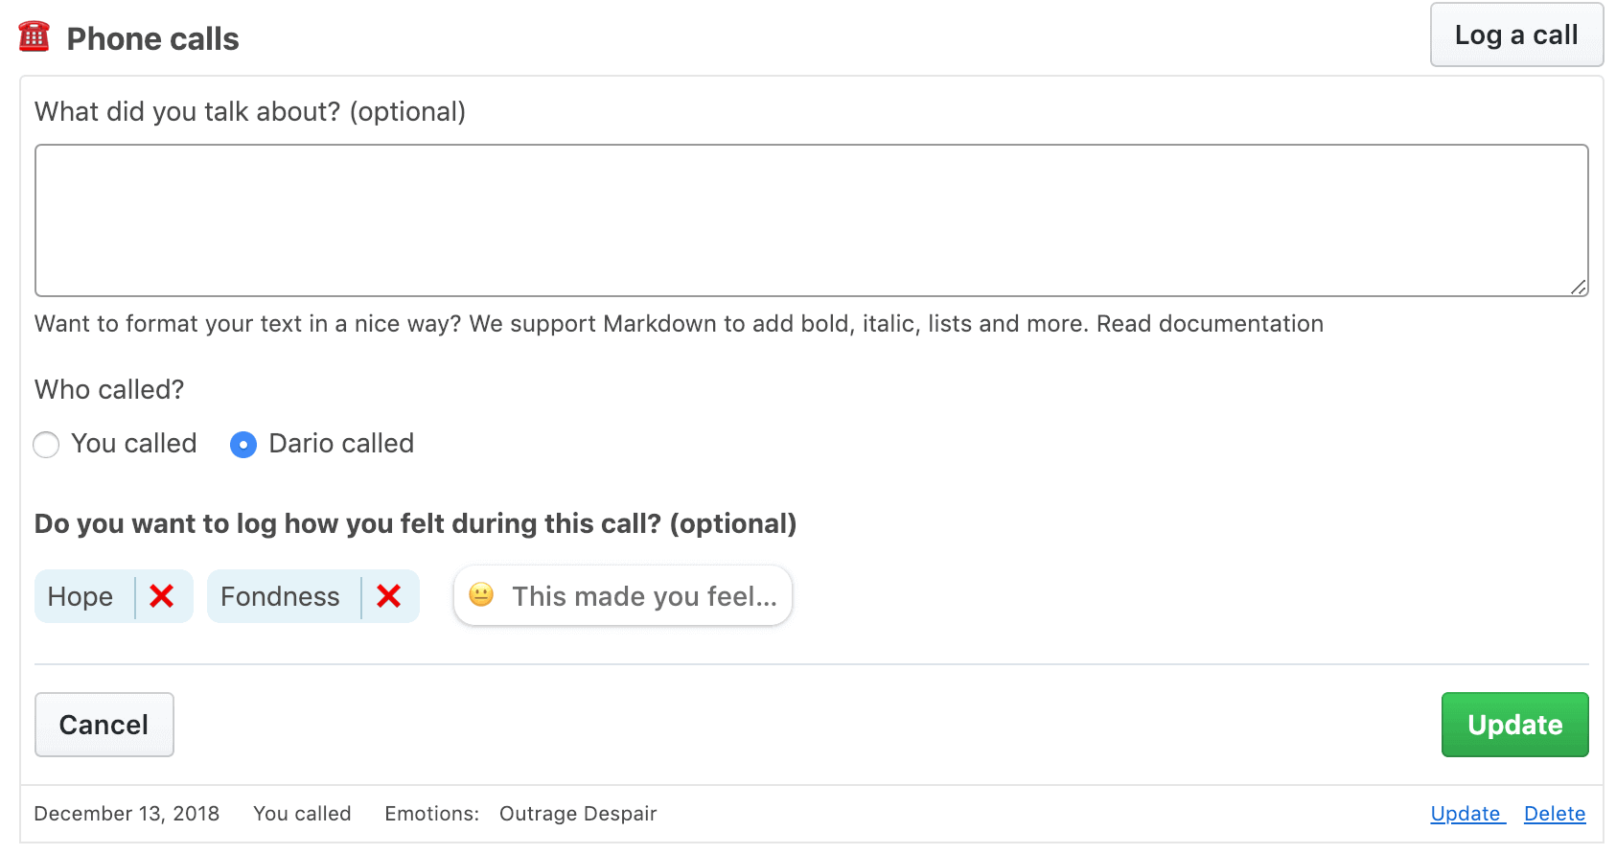This screenshot has width=1616, height=855.
Task: Click the green Update button
Action: (1514, 725)
